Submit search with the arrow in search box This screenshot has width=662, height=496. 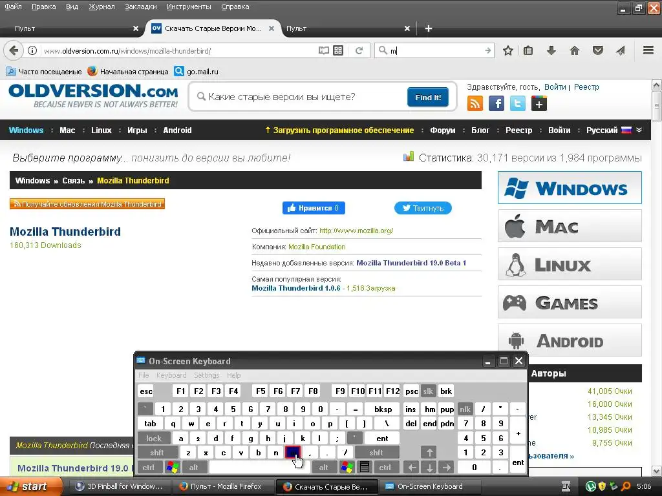click(488, 50)
